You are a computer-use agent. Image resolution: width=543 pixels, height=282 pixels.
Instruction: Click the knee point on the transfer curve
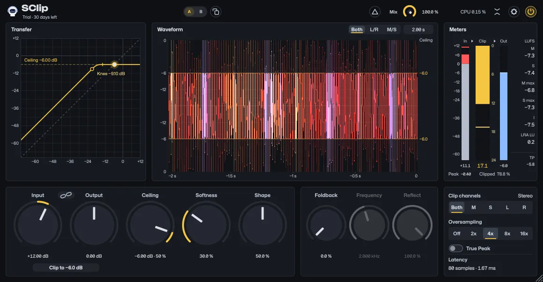click(x=92, y=69)
